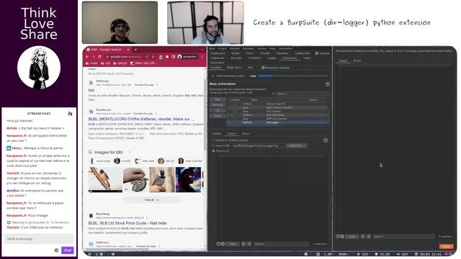Click Clear button in extension output pane
Screen dimensions: 461x259
click(233, 244)
